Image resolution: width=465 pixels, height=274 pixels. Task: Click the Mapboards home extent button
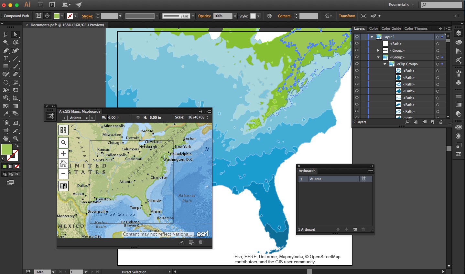coord(63,164)
